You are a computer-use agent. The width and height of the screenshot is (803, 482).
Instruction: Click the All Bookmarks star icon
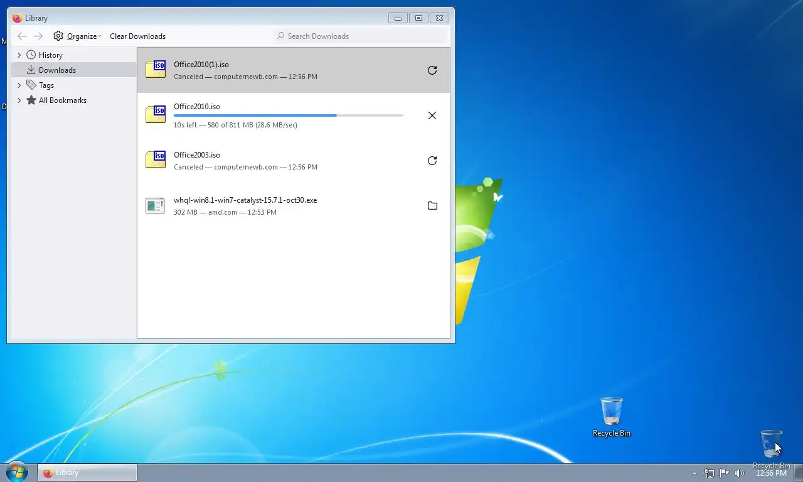(31, 100)
